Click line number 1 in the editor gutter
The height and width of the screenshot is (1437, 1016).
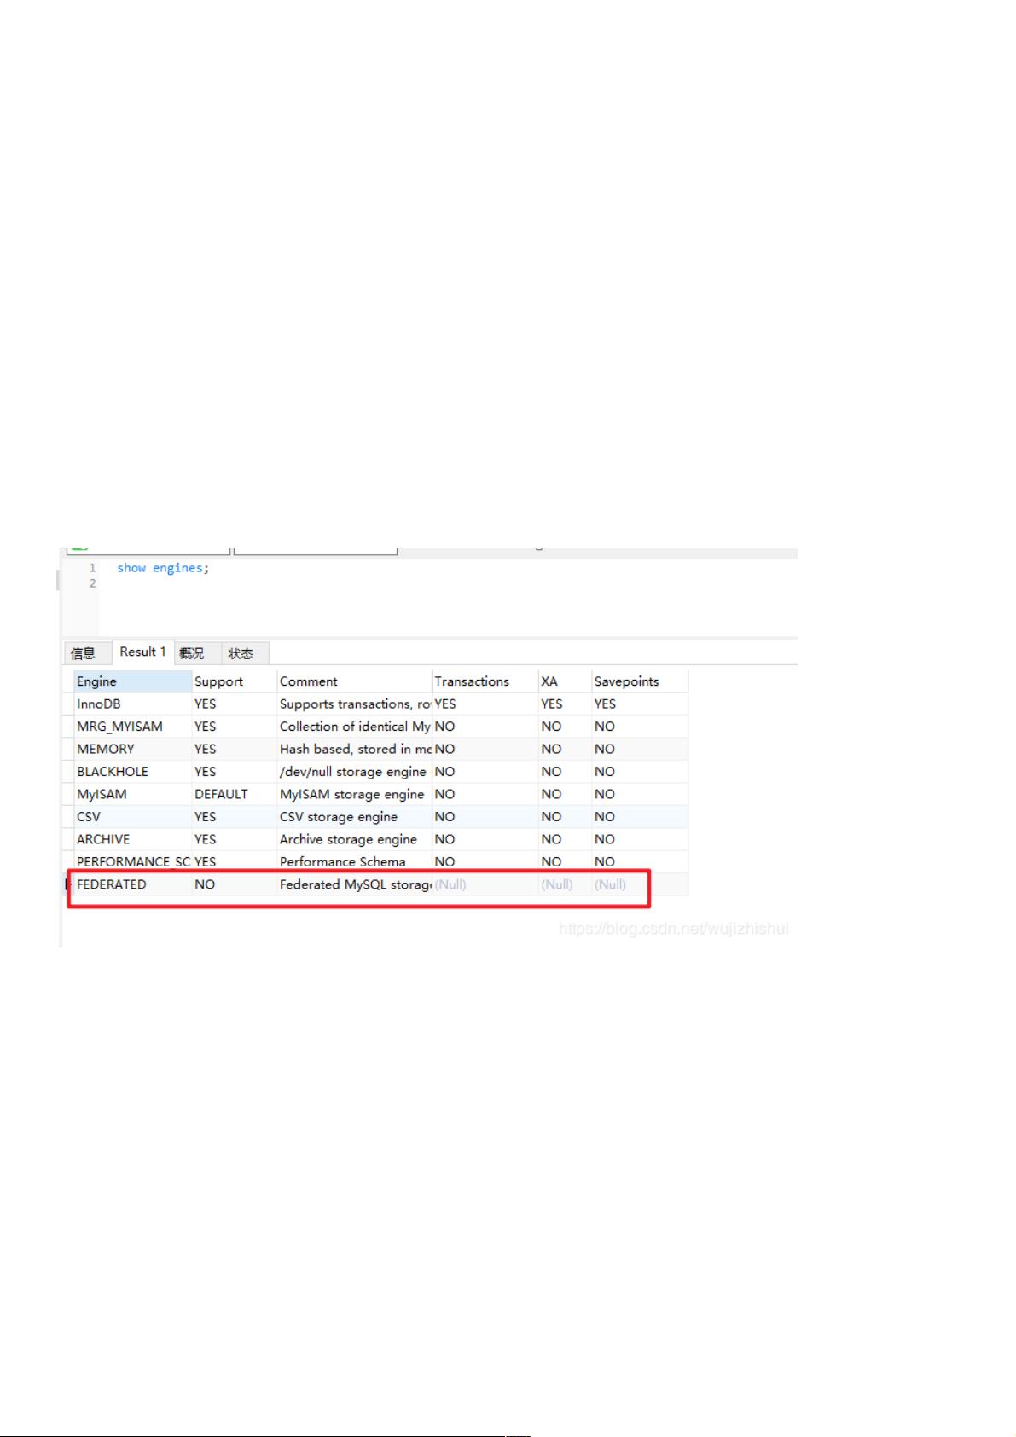click(93, 568)
